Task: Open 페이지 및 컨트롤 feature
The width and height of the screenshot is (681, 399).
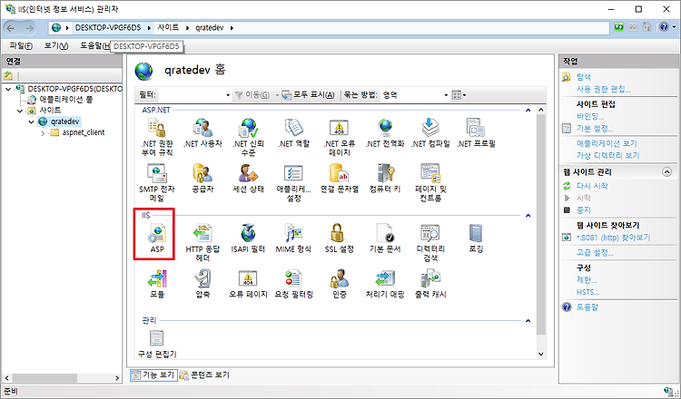Action: click(x=430, y=182)
